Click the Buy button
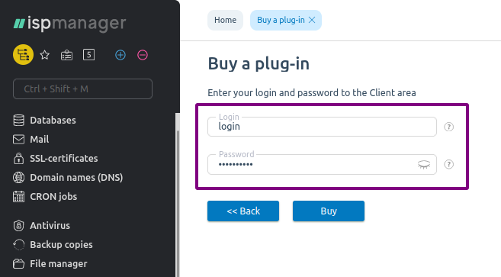Screen dimensions: 501x277 [329, 211]
